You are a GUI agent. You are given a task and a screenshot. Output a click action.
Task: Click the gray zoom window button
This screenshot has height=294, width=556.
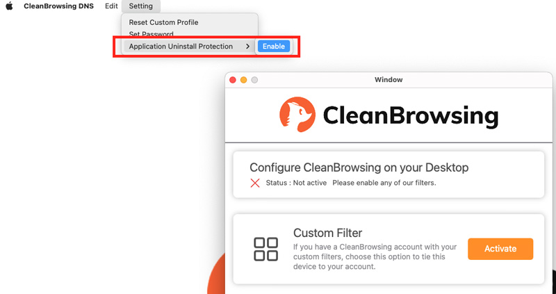254,80
